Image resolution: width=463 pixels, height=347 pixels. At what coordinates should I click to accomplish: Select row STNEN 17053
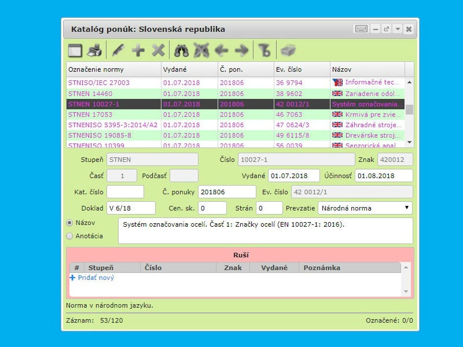(x=236, y=115)
